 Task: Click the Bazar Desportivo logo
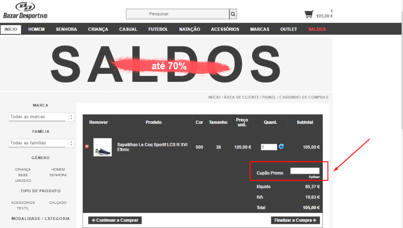[25, 11]
